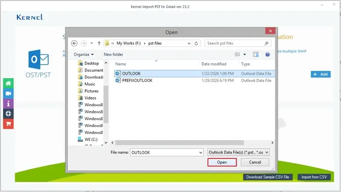The image size is (341, 192).
Task: Expand the arrow after My Works (F:)
Action: 145,43
